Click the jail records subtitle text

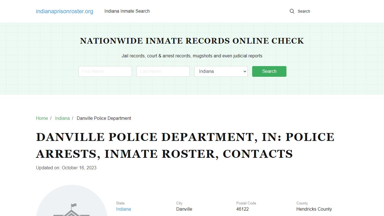point(192,56)
